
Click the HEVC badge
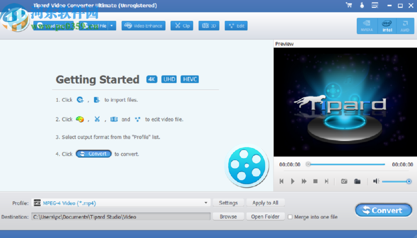[x=190, y=79]
